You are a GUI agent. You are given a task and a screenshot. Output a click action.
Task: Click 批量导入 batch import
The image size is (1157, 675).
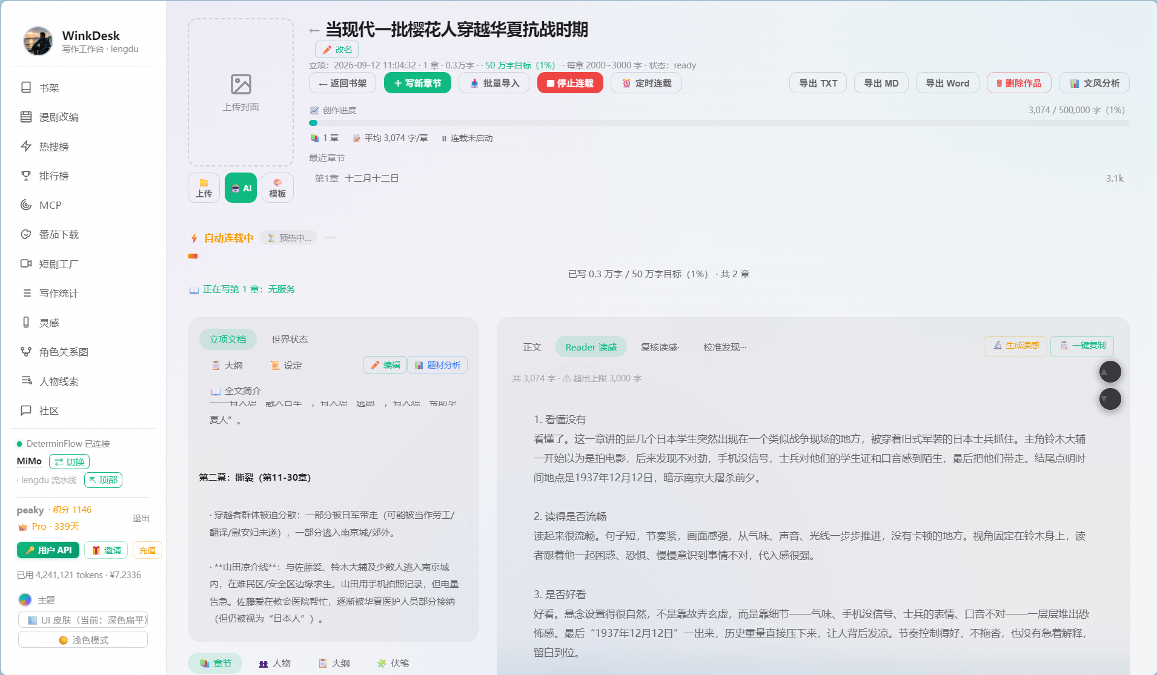pos(494,83)
